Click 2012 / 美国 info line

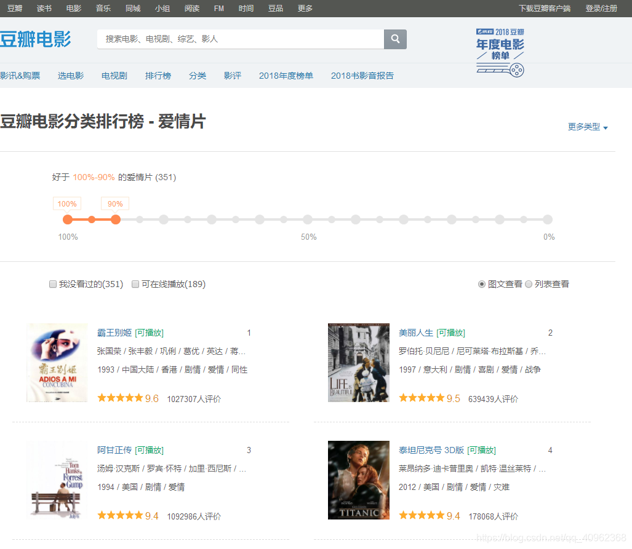click(454, 487)
